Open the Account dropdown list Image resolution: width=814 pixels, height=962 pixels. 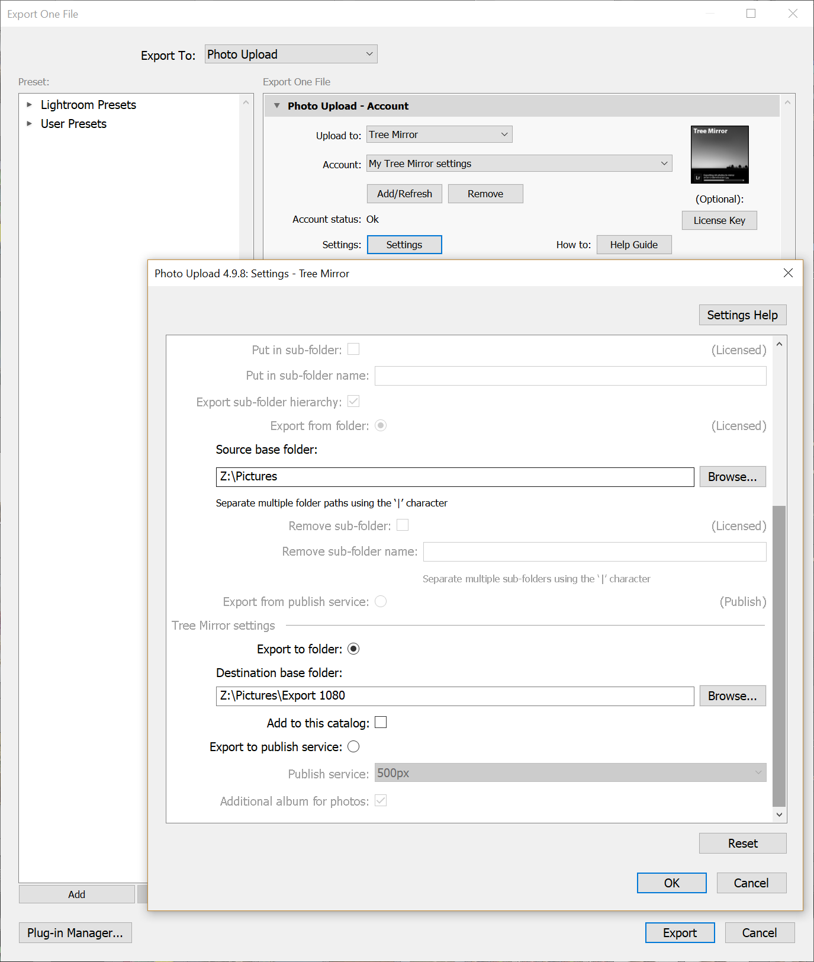tap(519, 163)
